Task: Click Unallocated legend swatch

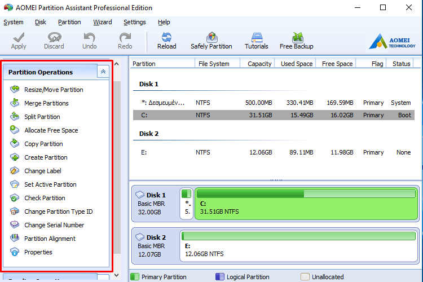Action: tap(305, 276)
